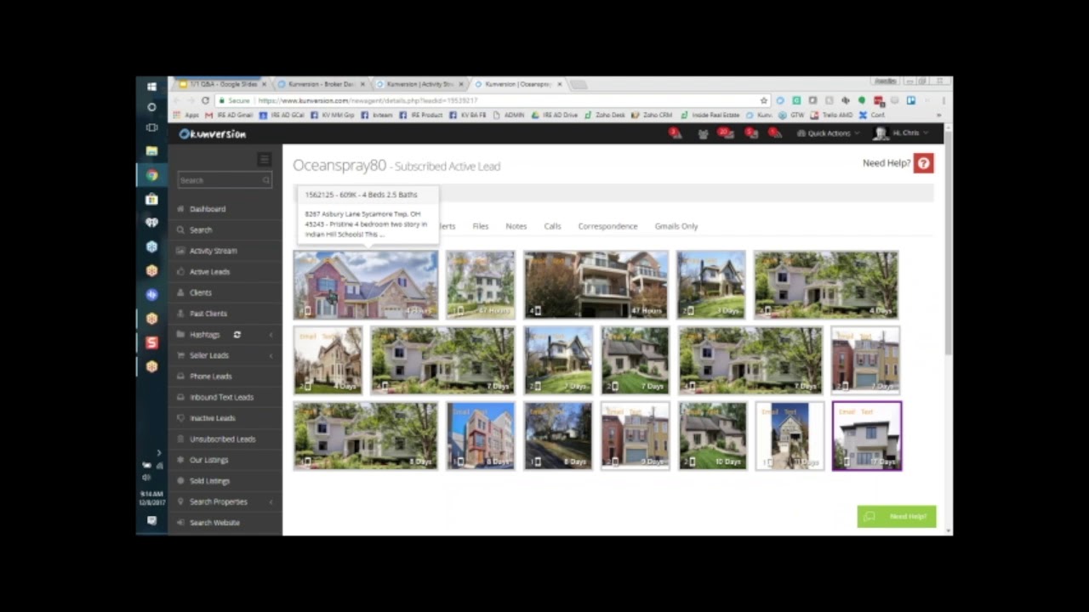Bookmark this page with the star icon
The width and height of the screenshot is (1089, 612).
click(x=764, y=100)
